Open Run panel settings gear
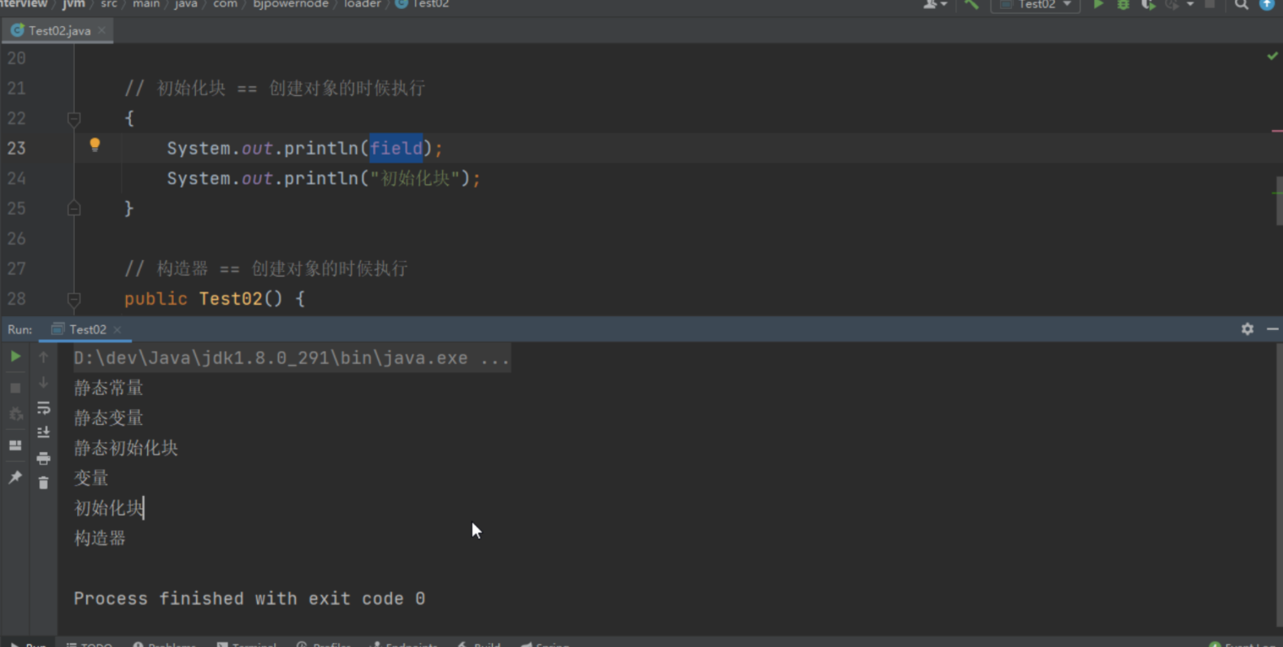The height and width of the screenshot is (647, 1283). 1247,329
